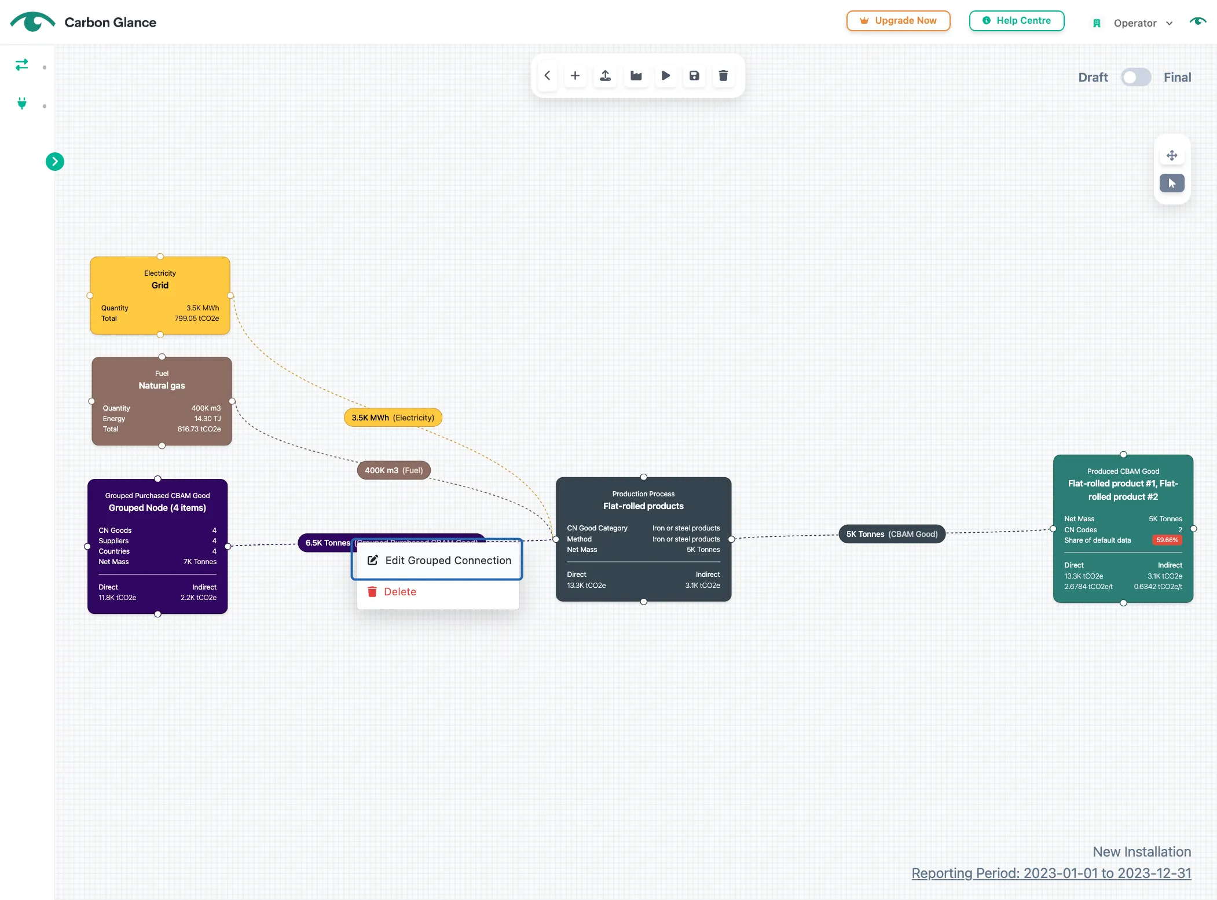Select the Electricity Grid node
Viewport: 1217px width, 900px height.
pos(160,295)
